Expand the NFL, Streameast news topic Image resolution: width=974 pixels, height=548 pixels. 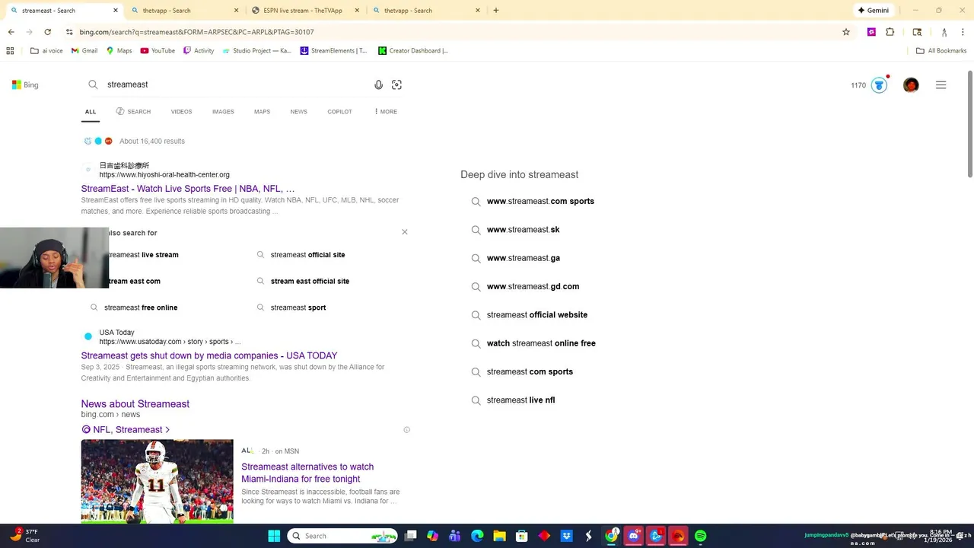pyautogui.click(x=126, y=430)
